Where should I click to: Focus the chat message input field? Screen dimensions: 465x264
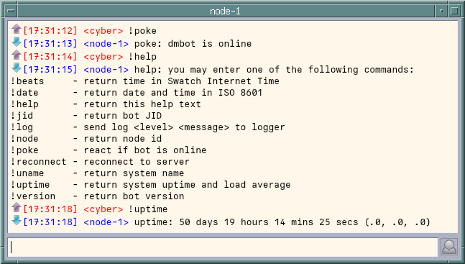click(x=222, y=247)
